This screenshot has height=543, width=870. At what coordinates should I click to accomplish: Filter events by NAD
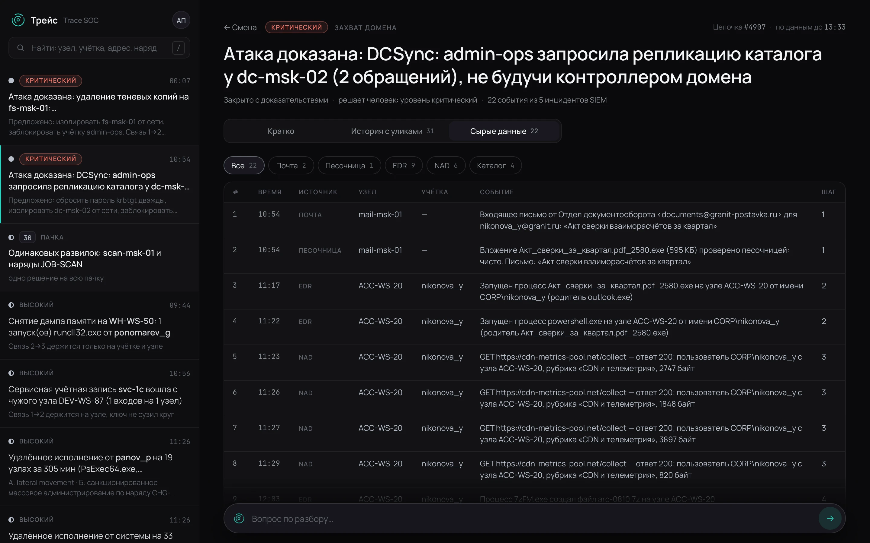tap(446, 166)
